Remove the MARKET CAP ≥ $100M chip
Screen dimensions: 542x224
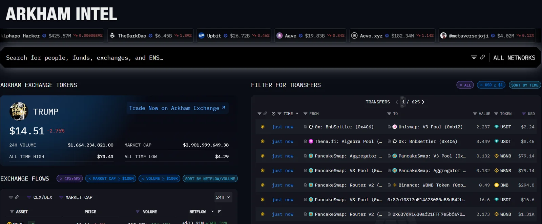coord(111,178)
